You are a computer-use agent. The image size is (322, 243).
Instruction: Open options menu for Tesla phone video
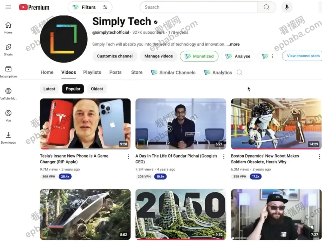click(128, 157)
